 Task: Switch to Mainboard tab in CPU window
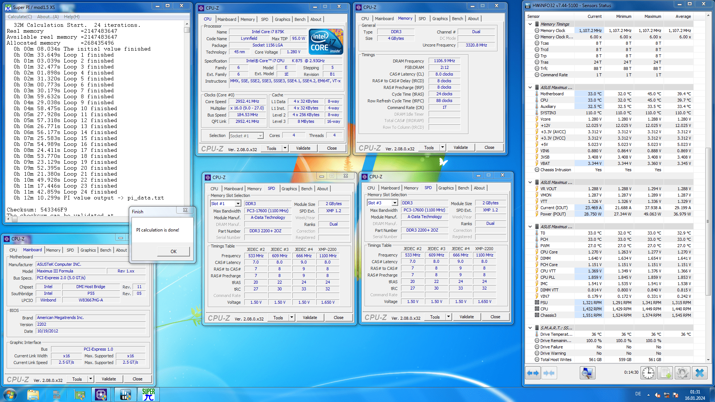pyautogui.click(x=227, y=19)
